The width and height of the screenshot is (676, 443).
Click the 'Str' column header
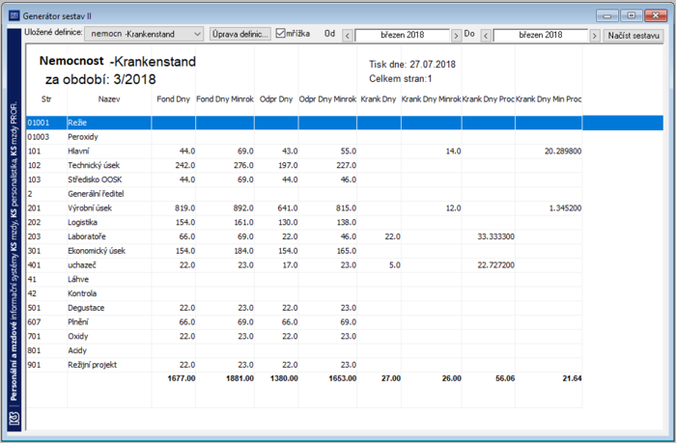click(46, 99)
